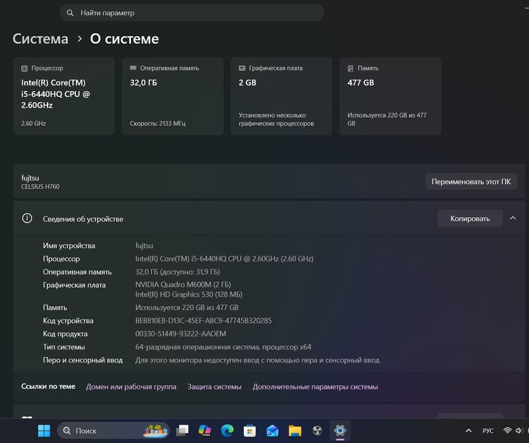Click the Сведения об устройстве header text
This screenshot has height=443, width=529.
[83, 219]
